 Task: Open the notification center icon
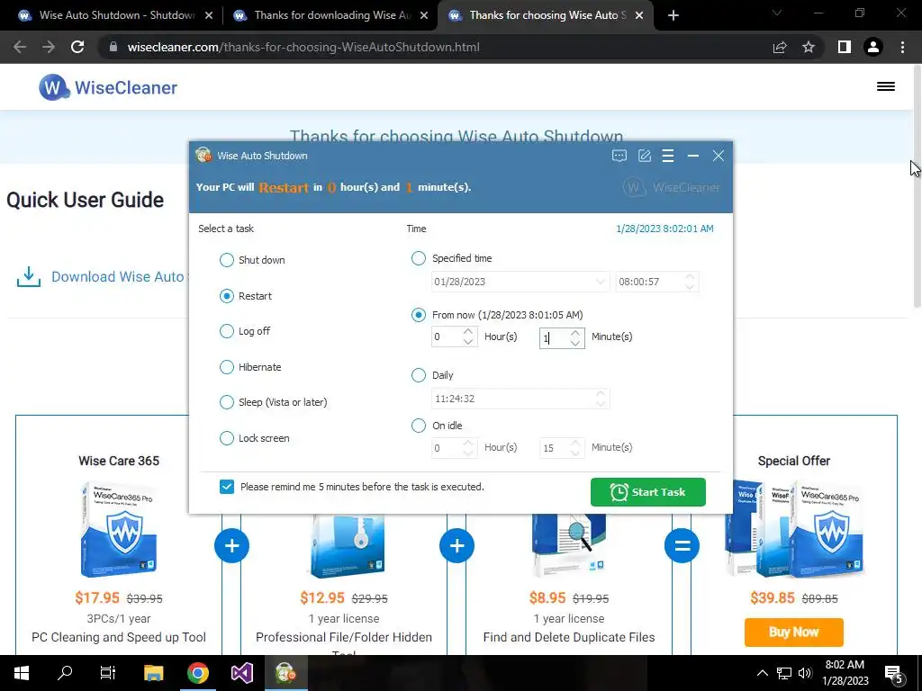point(894,674)
